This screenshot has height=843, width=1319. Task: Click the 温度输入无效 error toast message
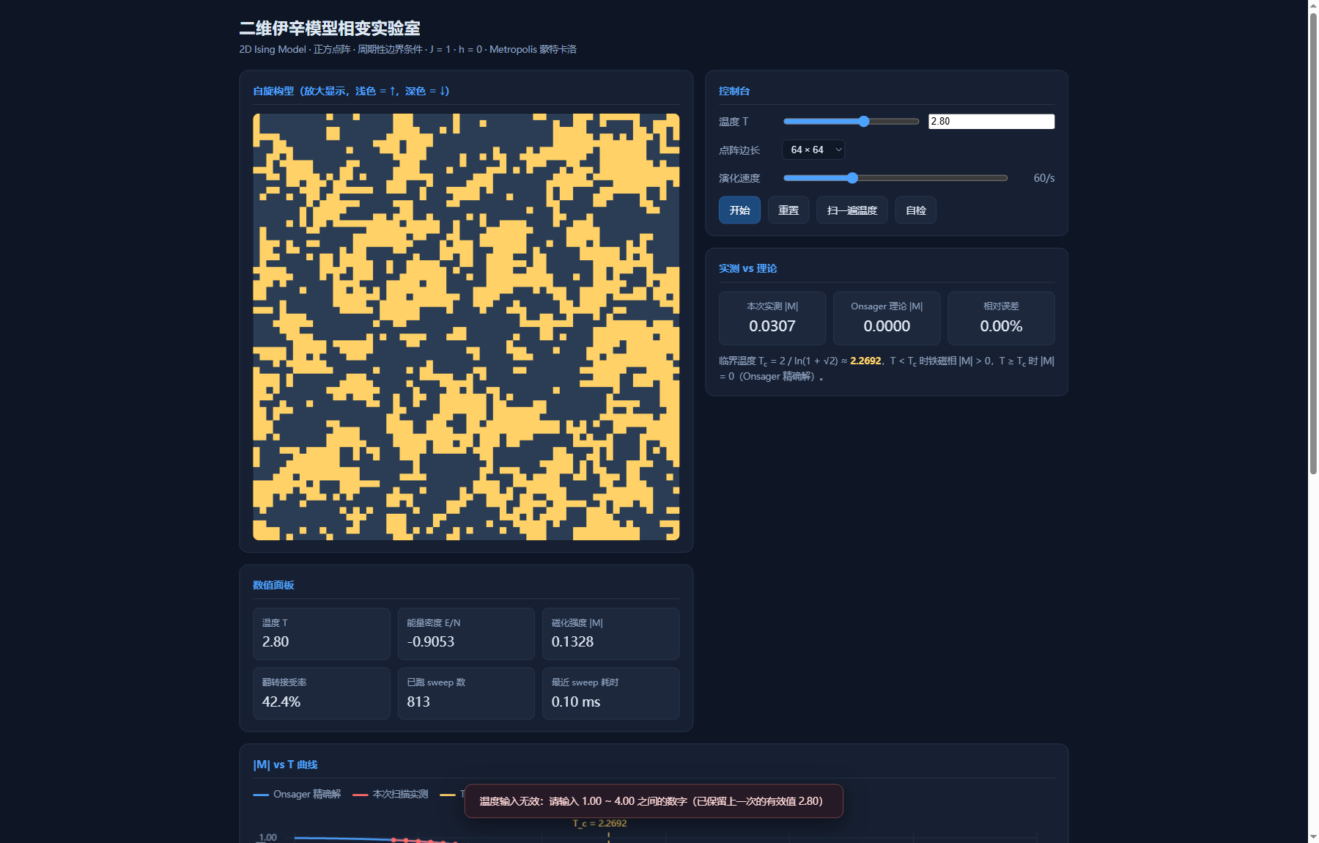pos(654,801)
